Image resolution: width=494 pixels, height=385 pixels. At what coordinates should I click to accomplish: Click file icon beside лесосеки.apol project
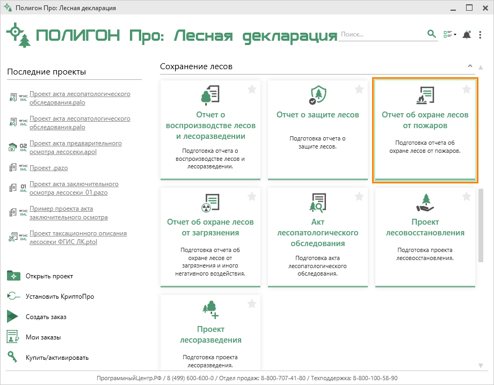pyautogui.click(x=12, y=147)
